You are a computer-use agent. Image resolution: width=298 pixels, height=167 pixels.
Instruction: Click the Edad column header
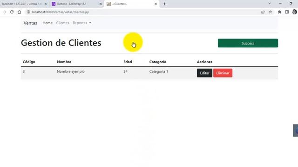pyautogui.click(x=128, y=62)
